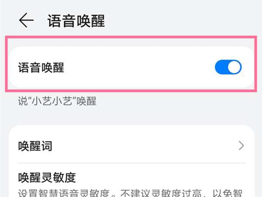The height and width of the screenshot is (197, 262).
Task: Click the 语音唤醒 page title
Action: (x=76, y=21)
